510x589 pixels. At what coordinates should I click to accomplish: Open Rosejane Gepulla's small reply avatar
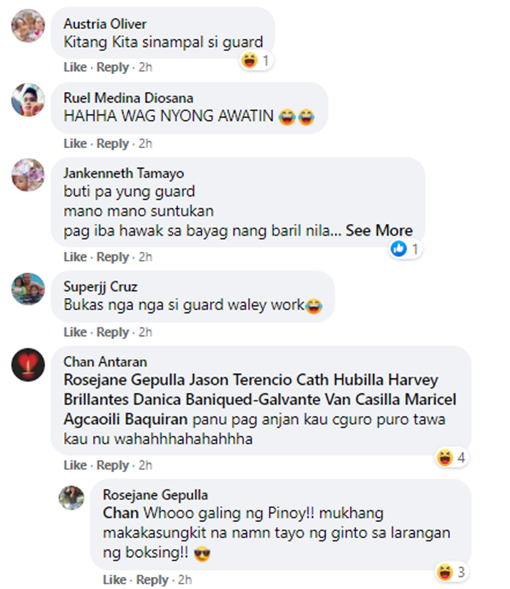click(71, 498)
